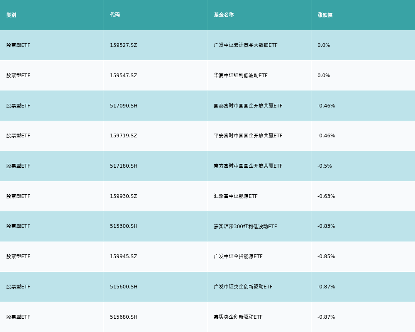The image size is (415, 332).
Task: Click fund name 南方富时中国国企开放共赢ETF
Action: (248, 166)
